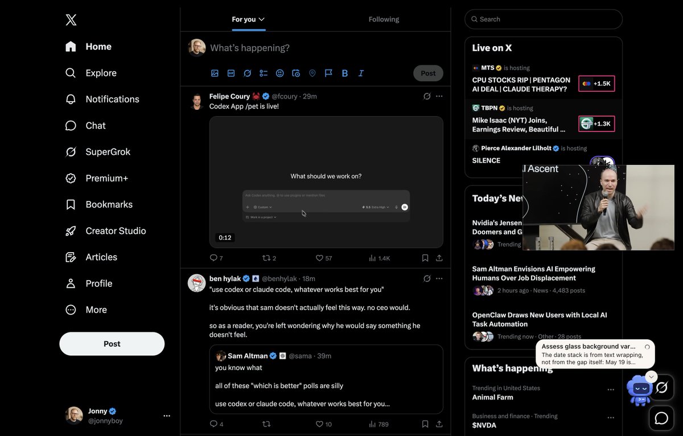
Task: Attach media using the image icon
Action: (215, 73)
